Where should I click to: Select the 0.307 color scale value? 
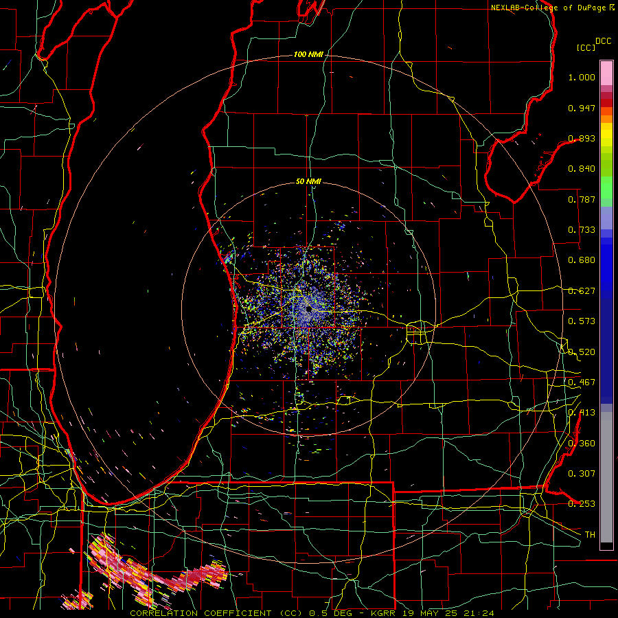click(582, 473)
